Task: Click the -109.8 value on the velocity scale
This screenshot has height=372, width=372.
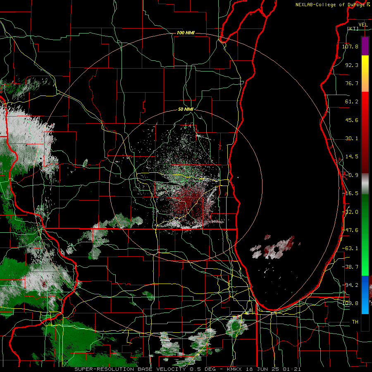Action: 350,303
